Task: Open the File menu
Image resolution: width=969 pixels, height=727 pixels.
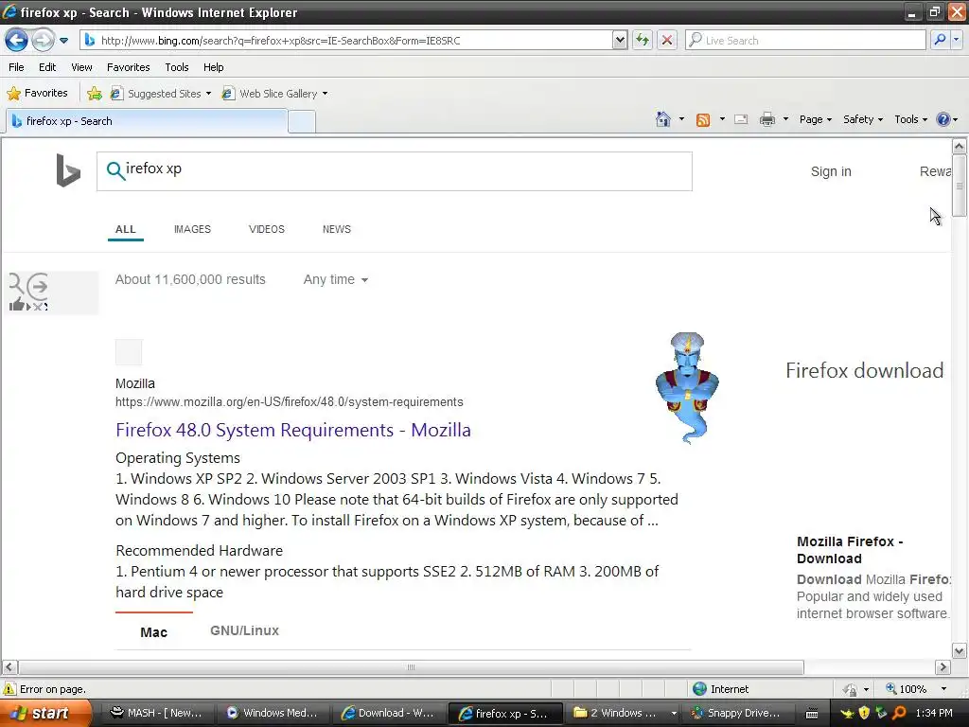Action: [17, 67]
